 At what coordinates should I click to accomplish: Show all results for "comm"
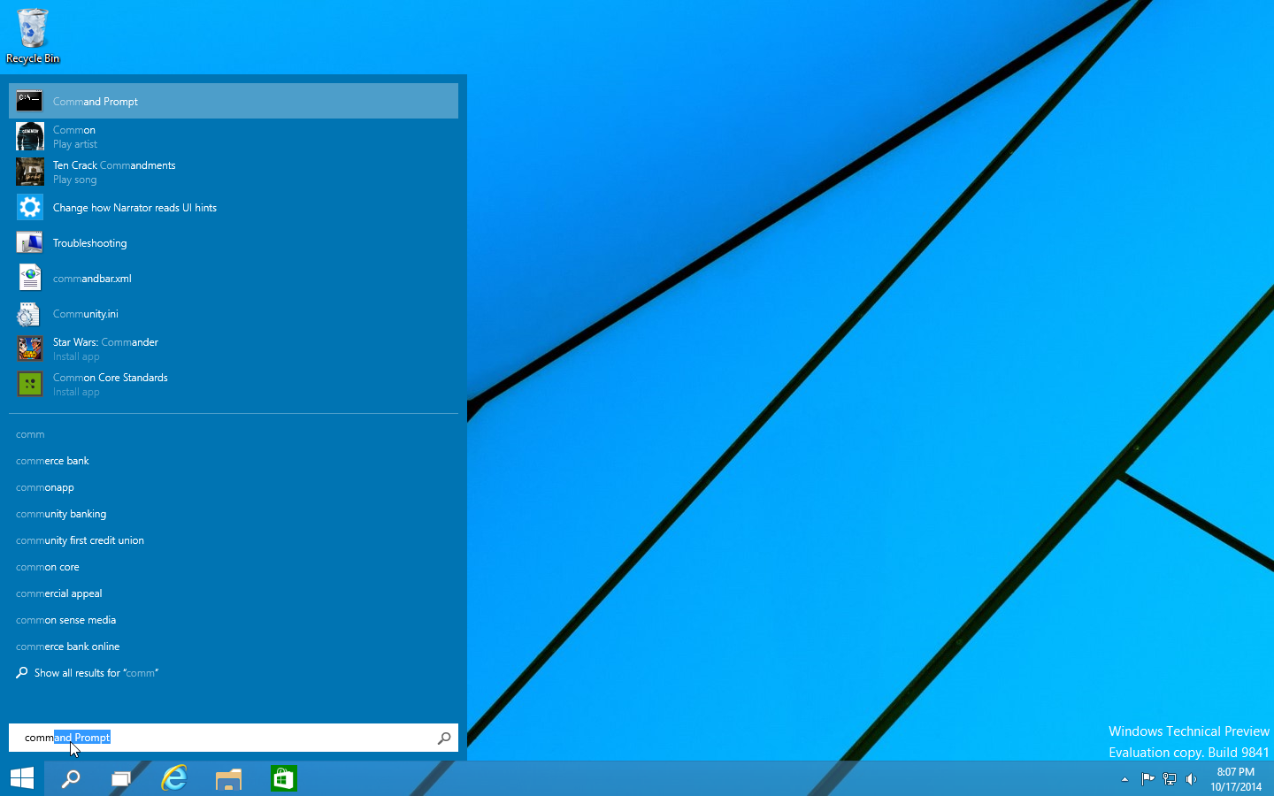(x=96, y=673)
